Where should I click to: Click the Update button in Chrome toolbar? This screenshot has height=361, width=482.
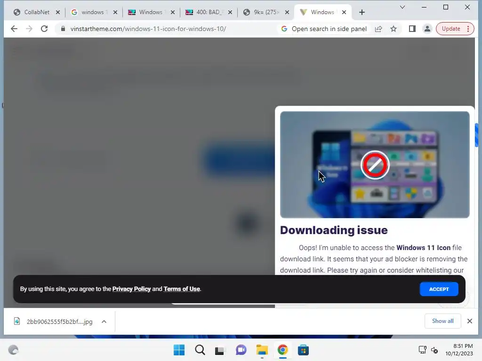pos(451,29)
